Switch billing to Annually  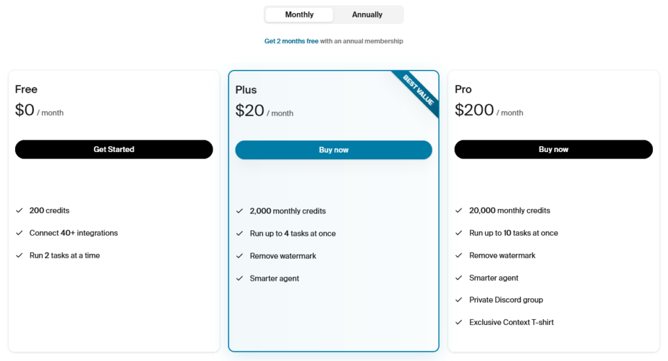[367, 14]
